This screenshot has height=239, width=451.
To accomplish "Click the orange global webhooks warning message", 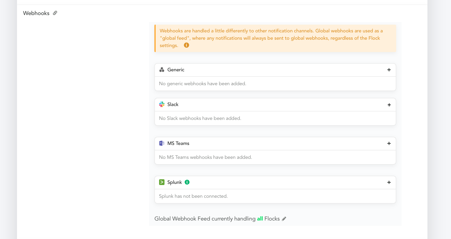I will [x=275, y=38].
